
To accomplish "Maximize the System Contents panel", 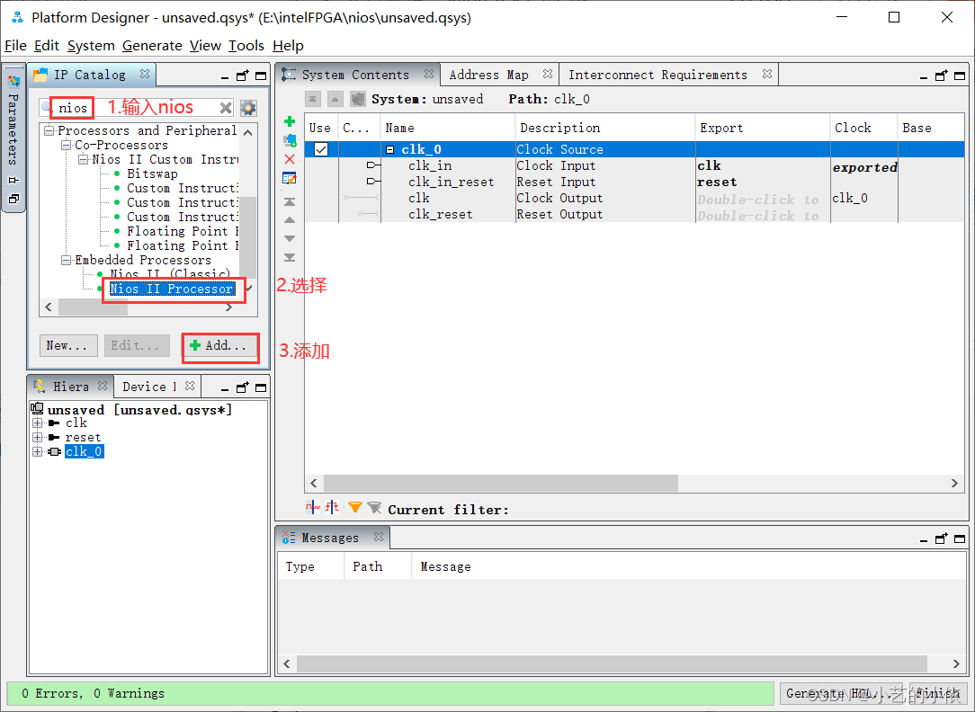I will [960, 76].
